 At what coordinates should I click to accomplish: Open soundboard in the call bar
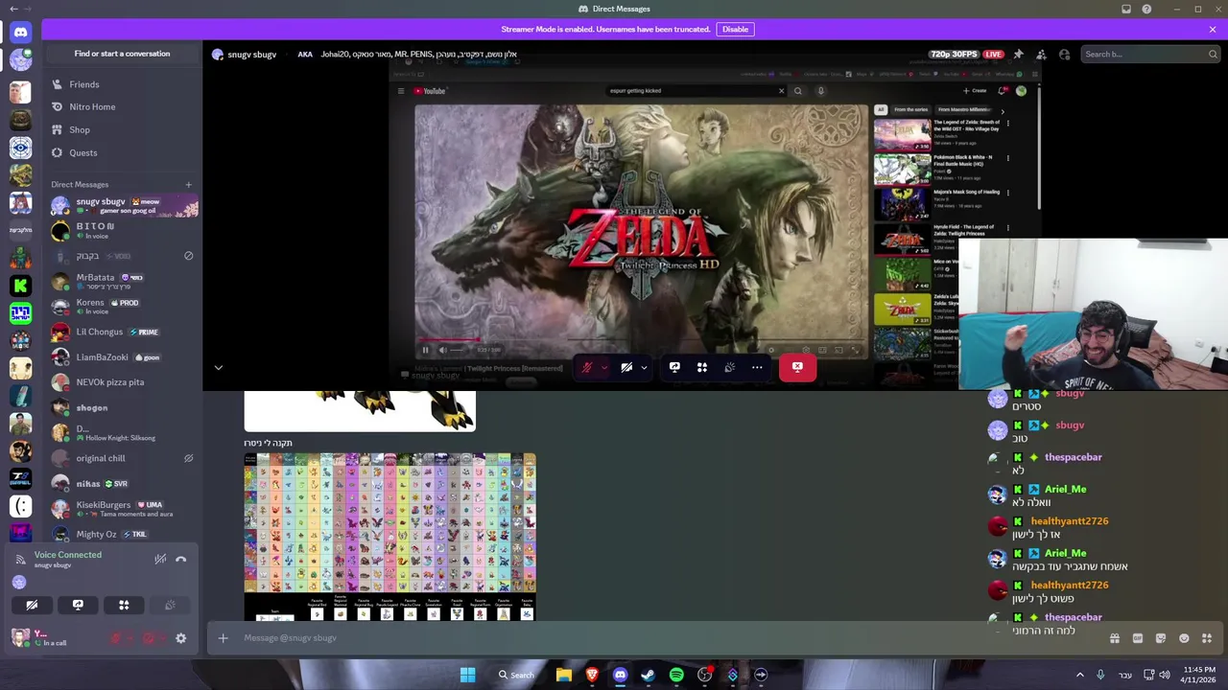pyautogui.click(x=730, y=367)
